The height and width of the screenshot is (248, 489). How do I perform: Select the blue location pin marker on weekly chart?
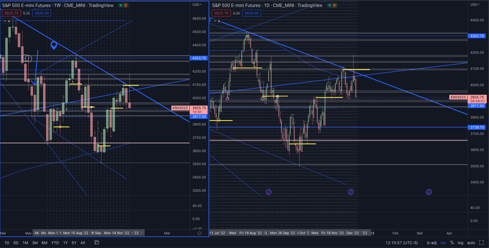[54, 45]
